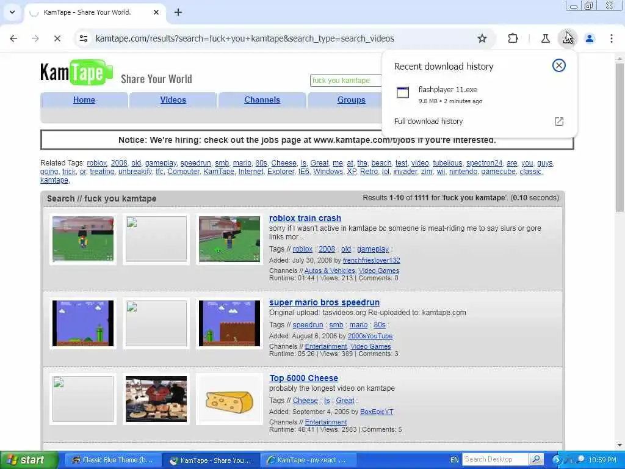This screenshot has width=625, height=469.
Task: Click the related tag 'spectron24'
Action: pyautogui.click(x=484, y=162)
